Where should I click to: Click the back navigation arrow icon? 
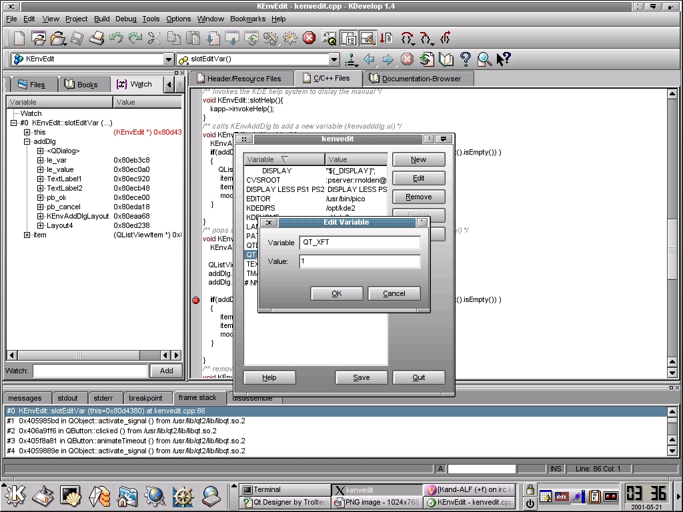point(369,59)
